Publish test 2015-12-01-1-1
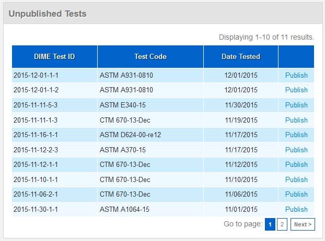325x241 pixels. click(x=296, y=75)
